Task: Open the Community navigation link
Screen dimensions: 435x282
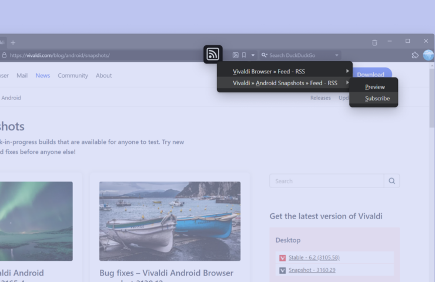Action: [73, 75]
